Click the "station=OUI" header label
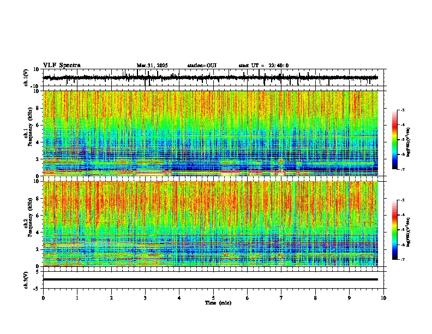This screenshot has height=334, width=432. (202, 65)
